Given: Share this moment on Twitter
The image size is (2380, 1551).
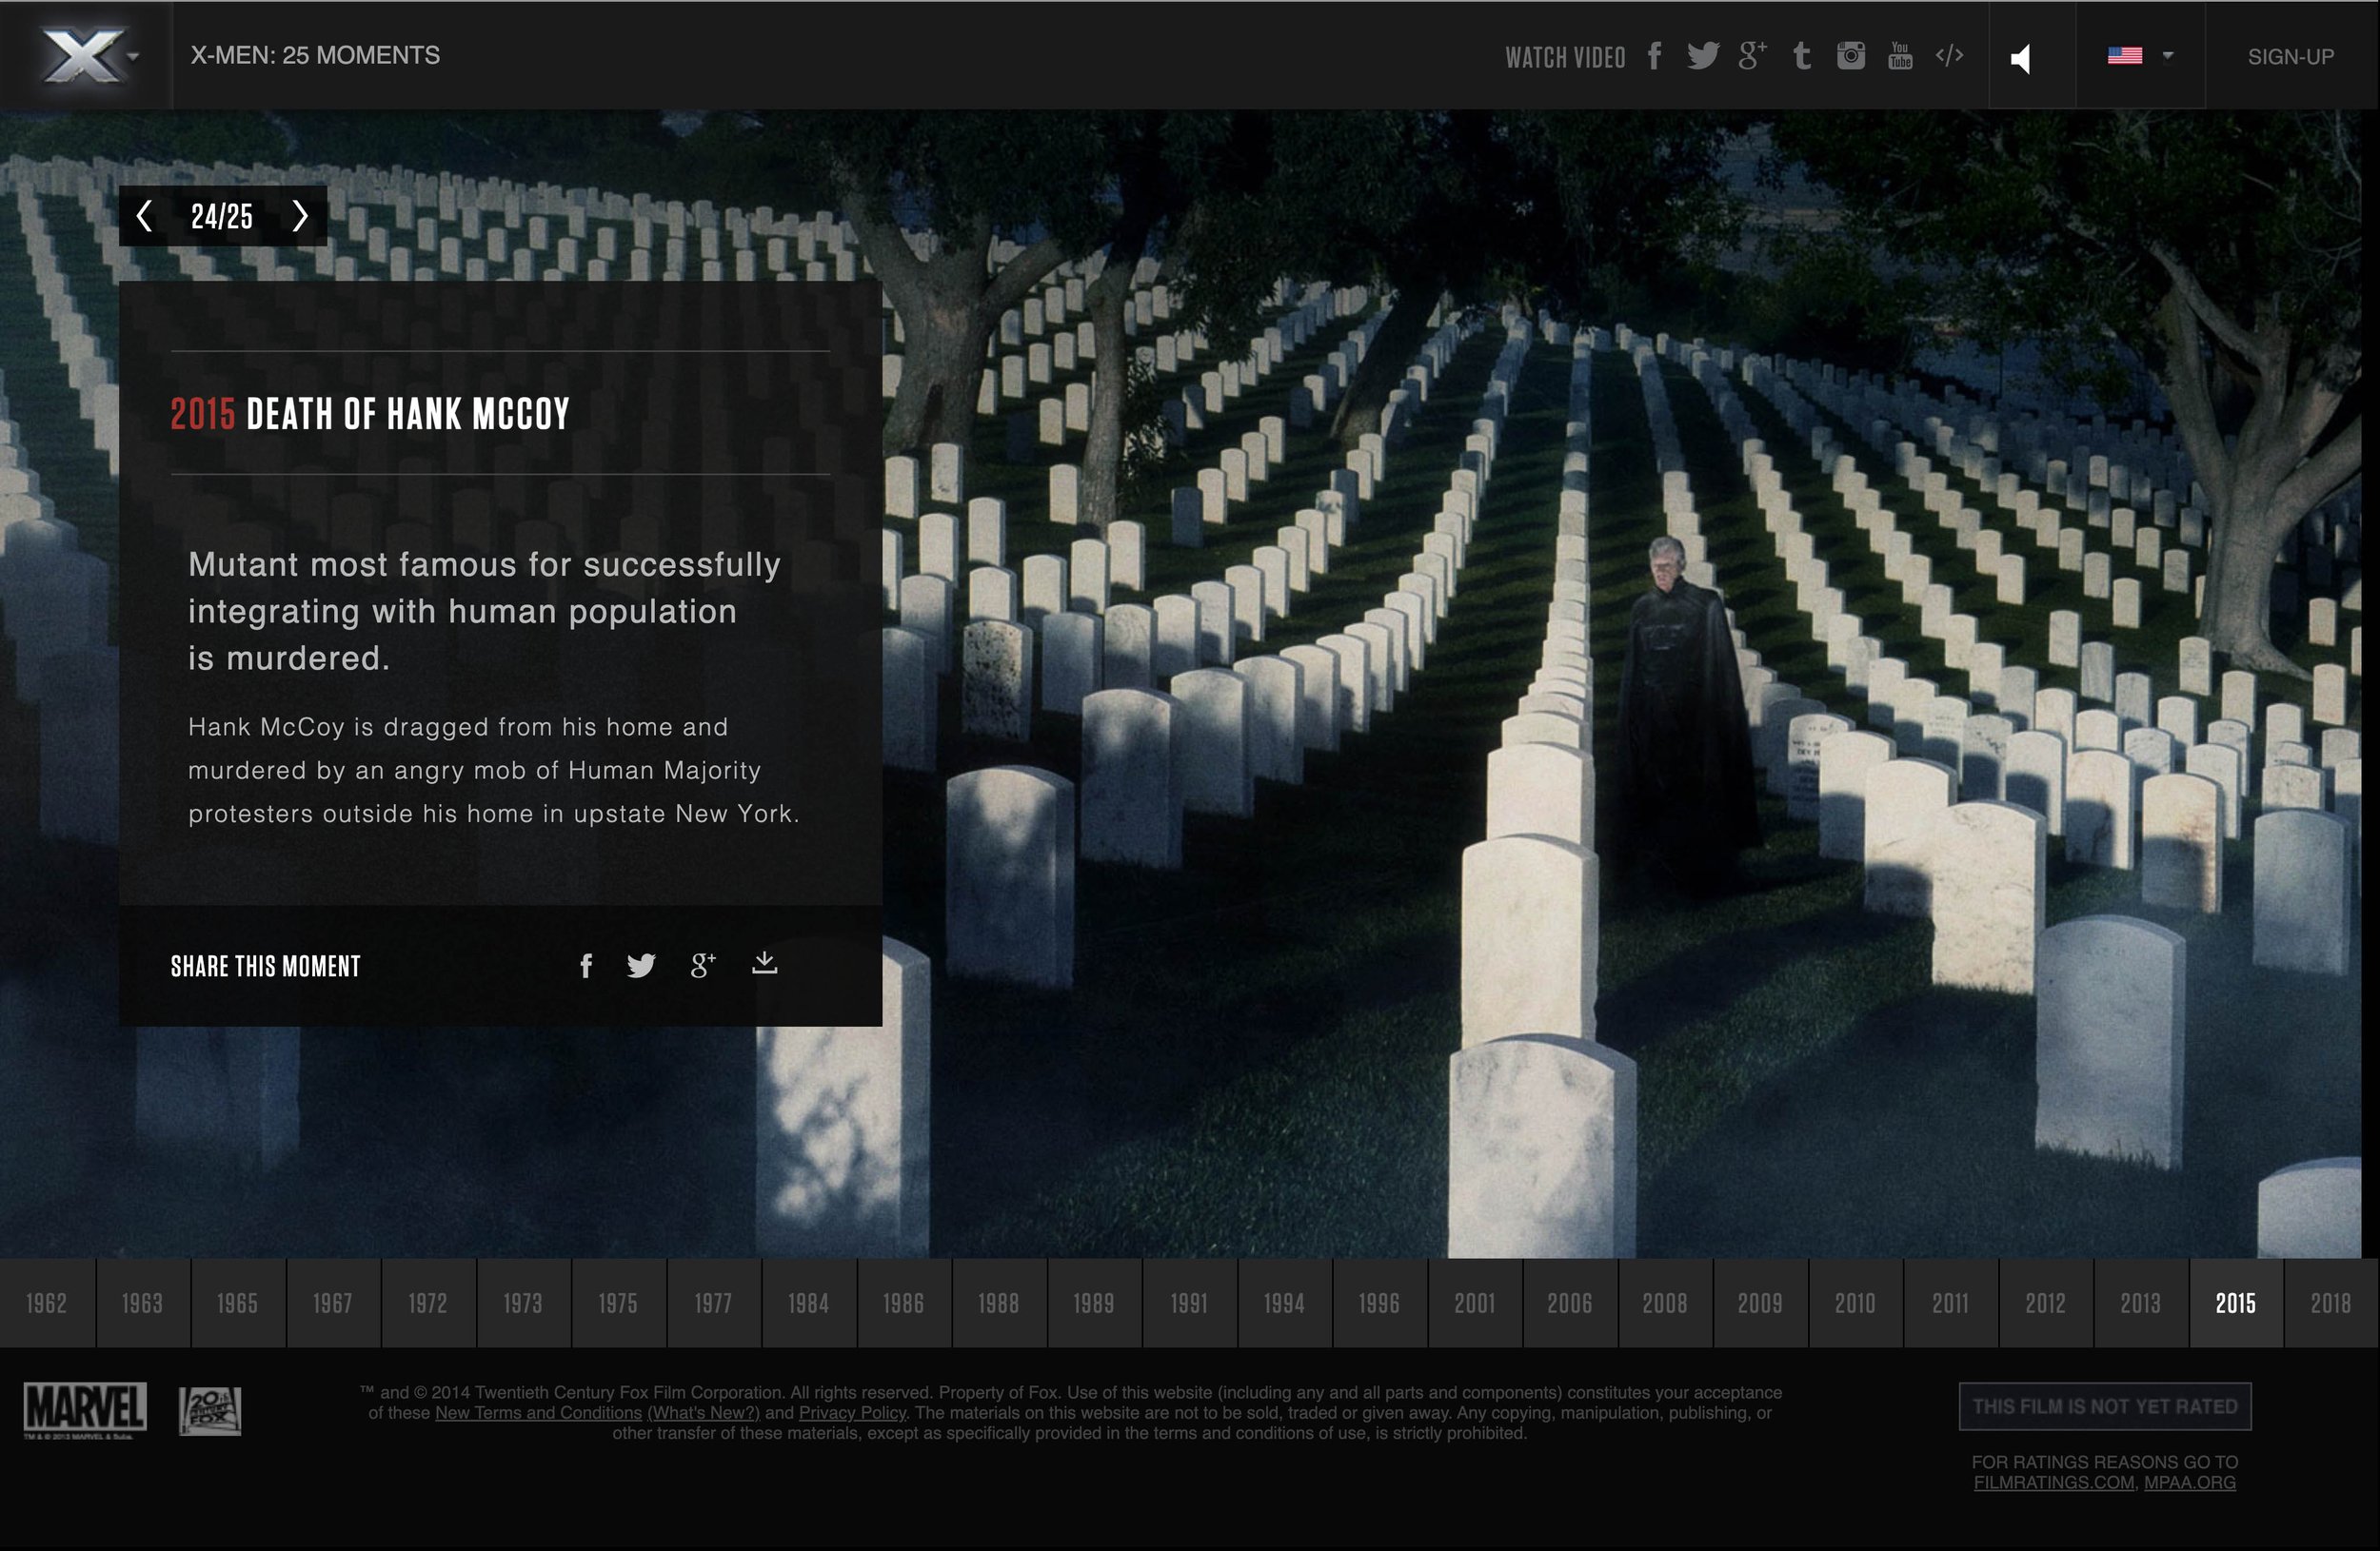Looking at the screenshot, I should point(641,966).
